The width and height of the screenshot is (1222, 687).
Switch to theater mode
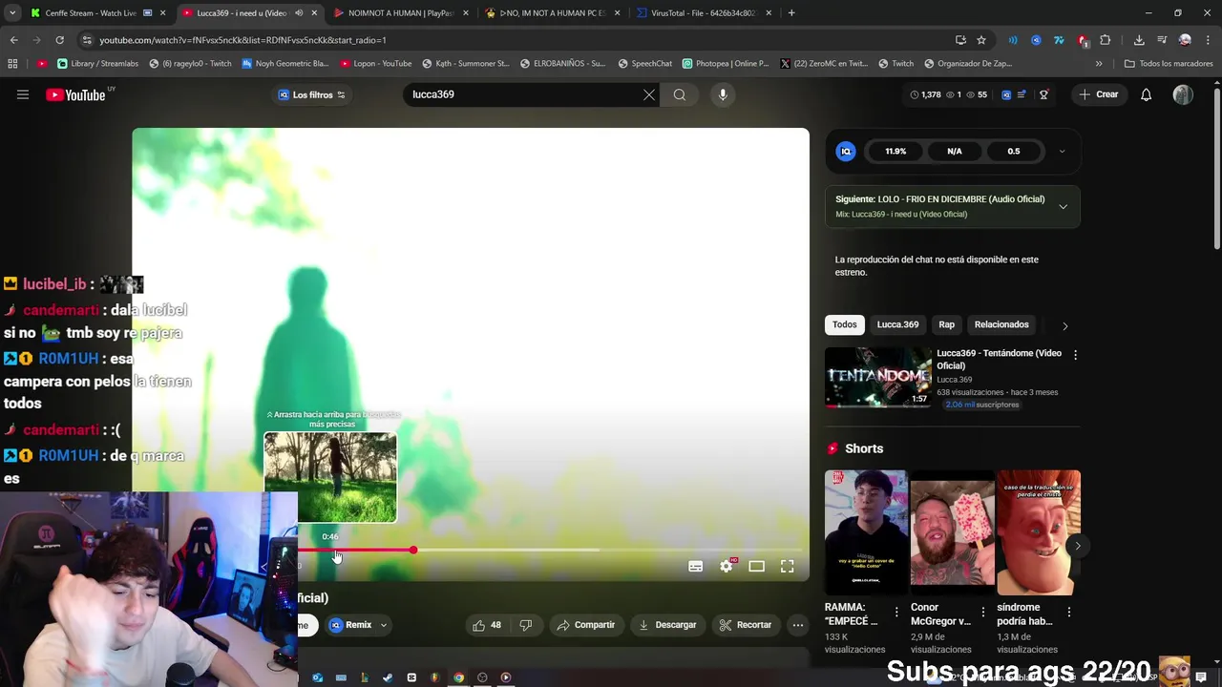coord(756,567)
